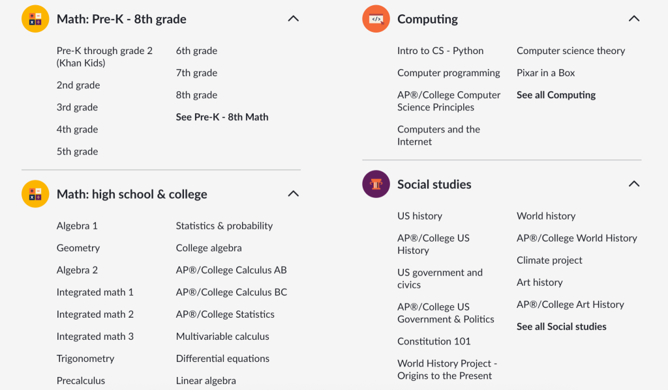
Task: Click the Computing section heading
Action: point(427,20)
